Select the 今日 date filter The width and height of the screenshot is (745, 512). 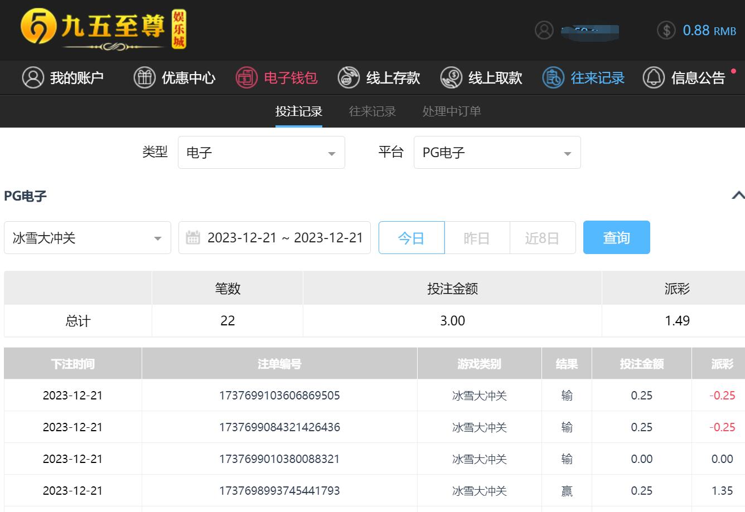pyautogui.click(x=412, y=238)
